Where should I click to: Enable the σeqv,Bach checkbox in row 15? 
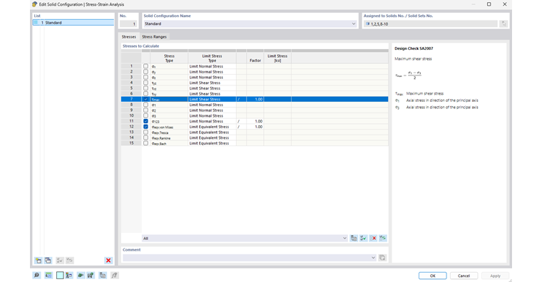145,143
